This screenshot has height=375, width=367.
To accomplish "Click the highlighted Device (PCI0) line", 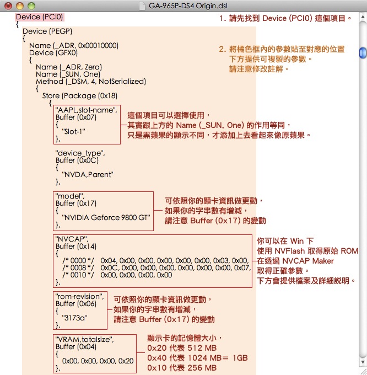I will [40, 17].
